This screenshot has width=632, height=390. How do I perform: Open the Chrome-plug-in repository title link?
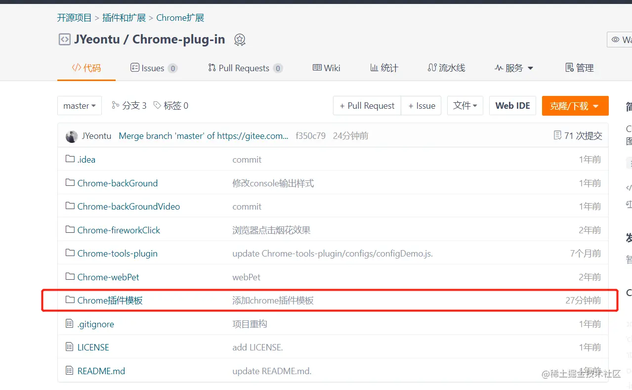point(179,40)
